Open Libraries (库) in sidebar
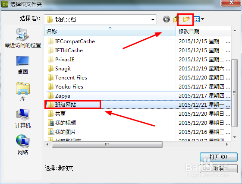Image resolution: width=242 pixels, height=184 pixels. click(23, 92)
